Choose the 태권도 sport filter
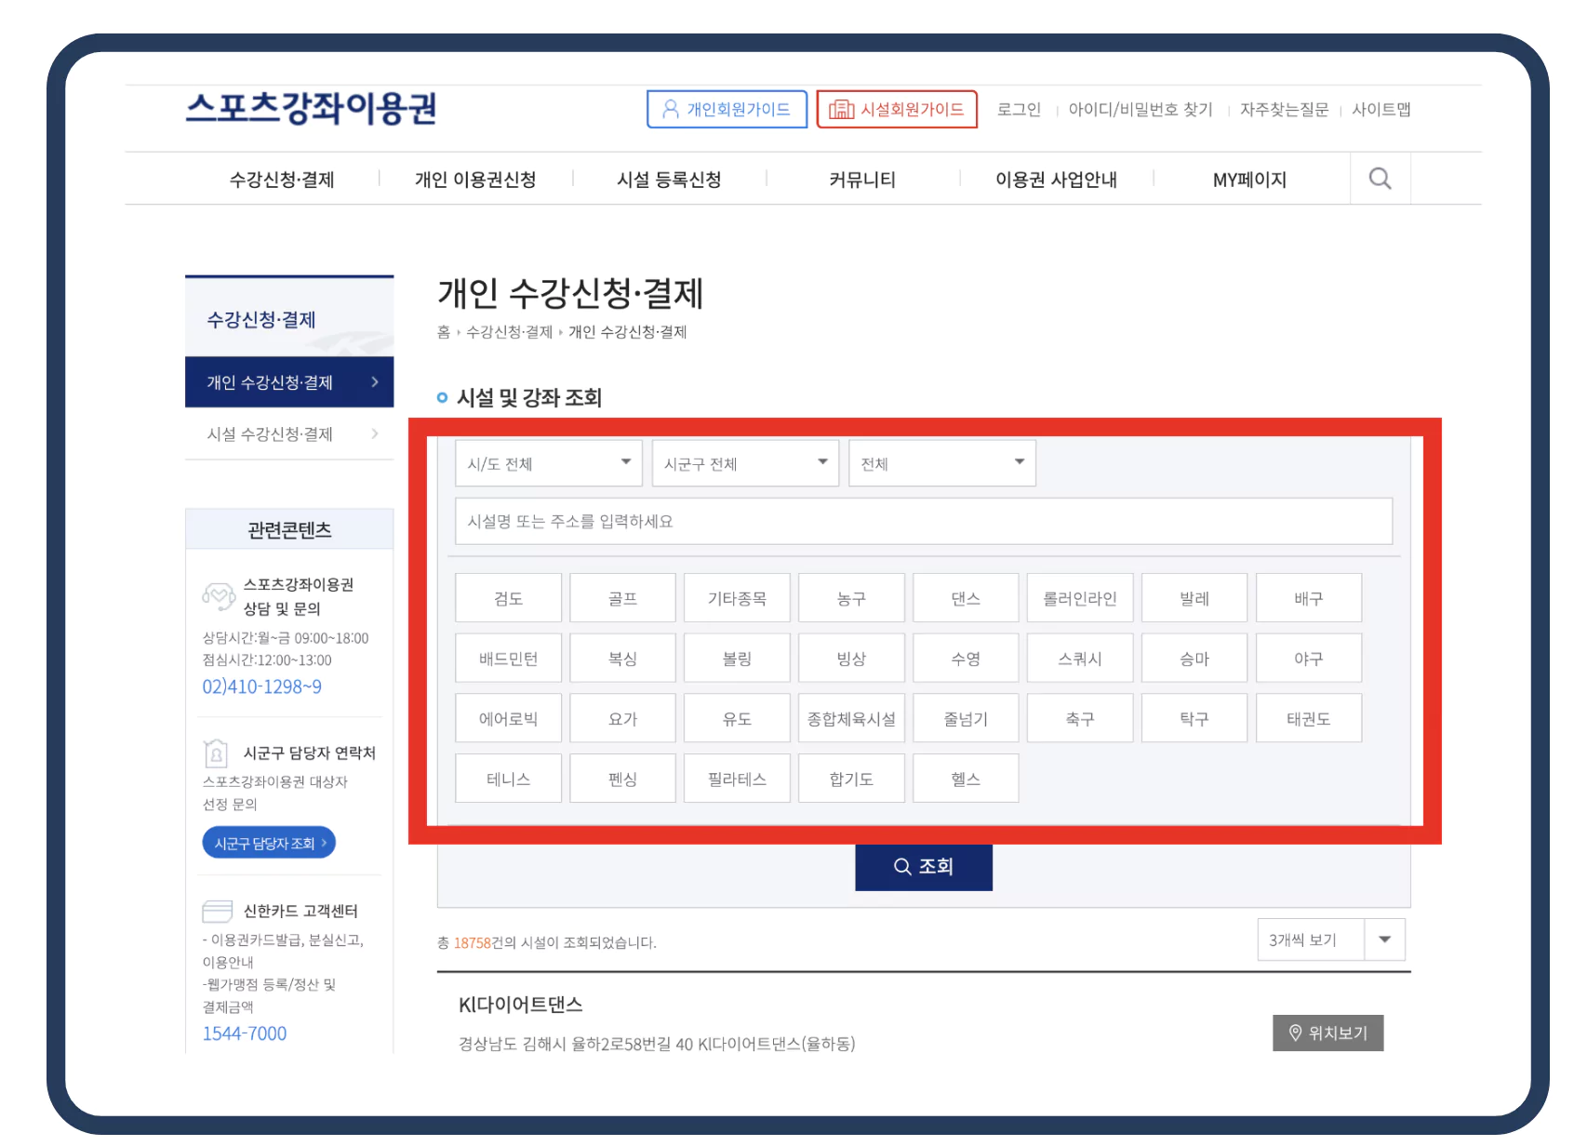Viewport: 1574px width, 1146px height. (x=1309, y=718)
